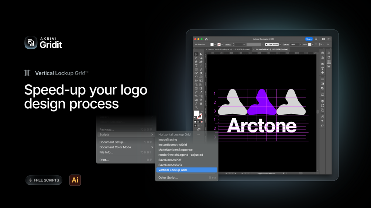Screen dimensions: 371x208
Task: Open the search magnifier in title bar
Action: pyautogui.click(x=316, y=39)
